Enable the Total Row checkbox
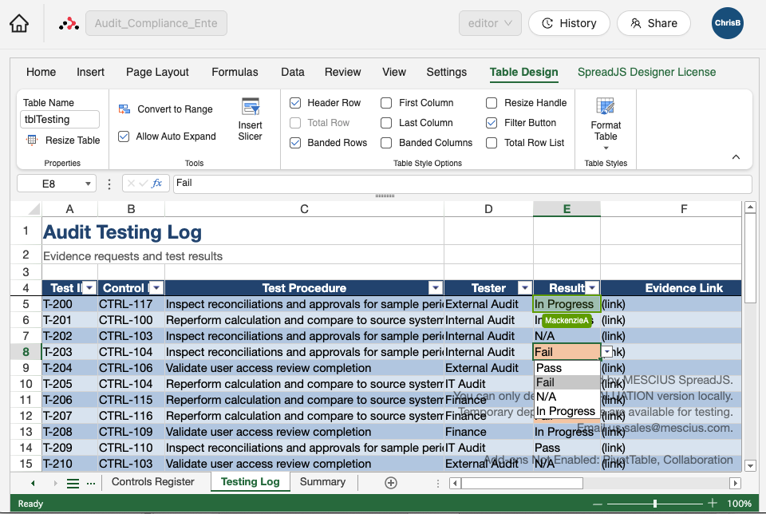The width and height of the screenshot is (766, 514). pyautogui.click(x=296, y=122)
